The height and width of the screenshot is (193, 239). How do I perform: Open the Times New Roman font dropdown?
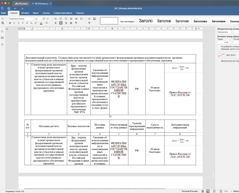(x=21, y=19)
